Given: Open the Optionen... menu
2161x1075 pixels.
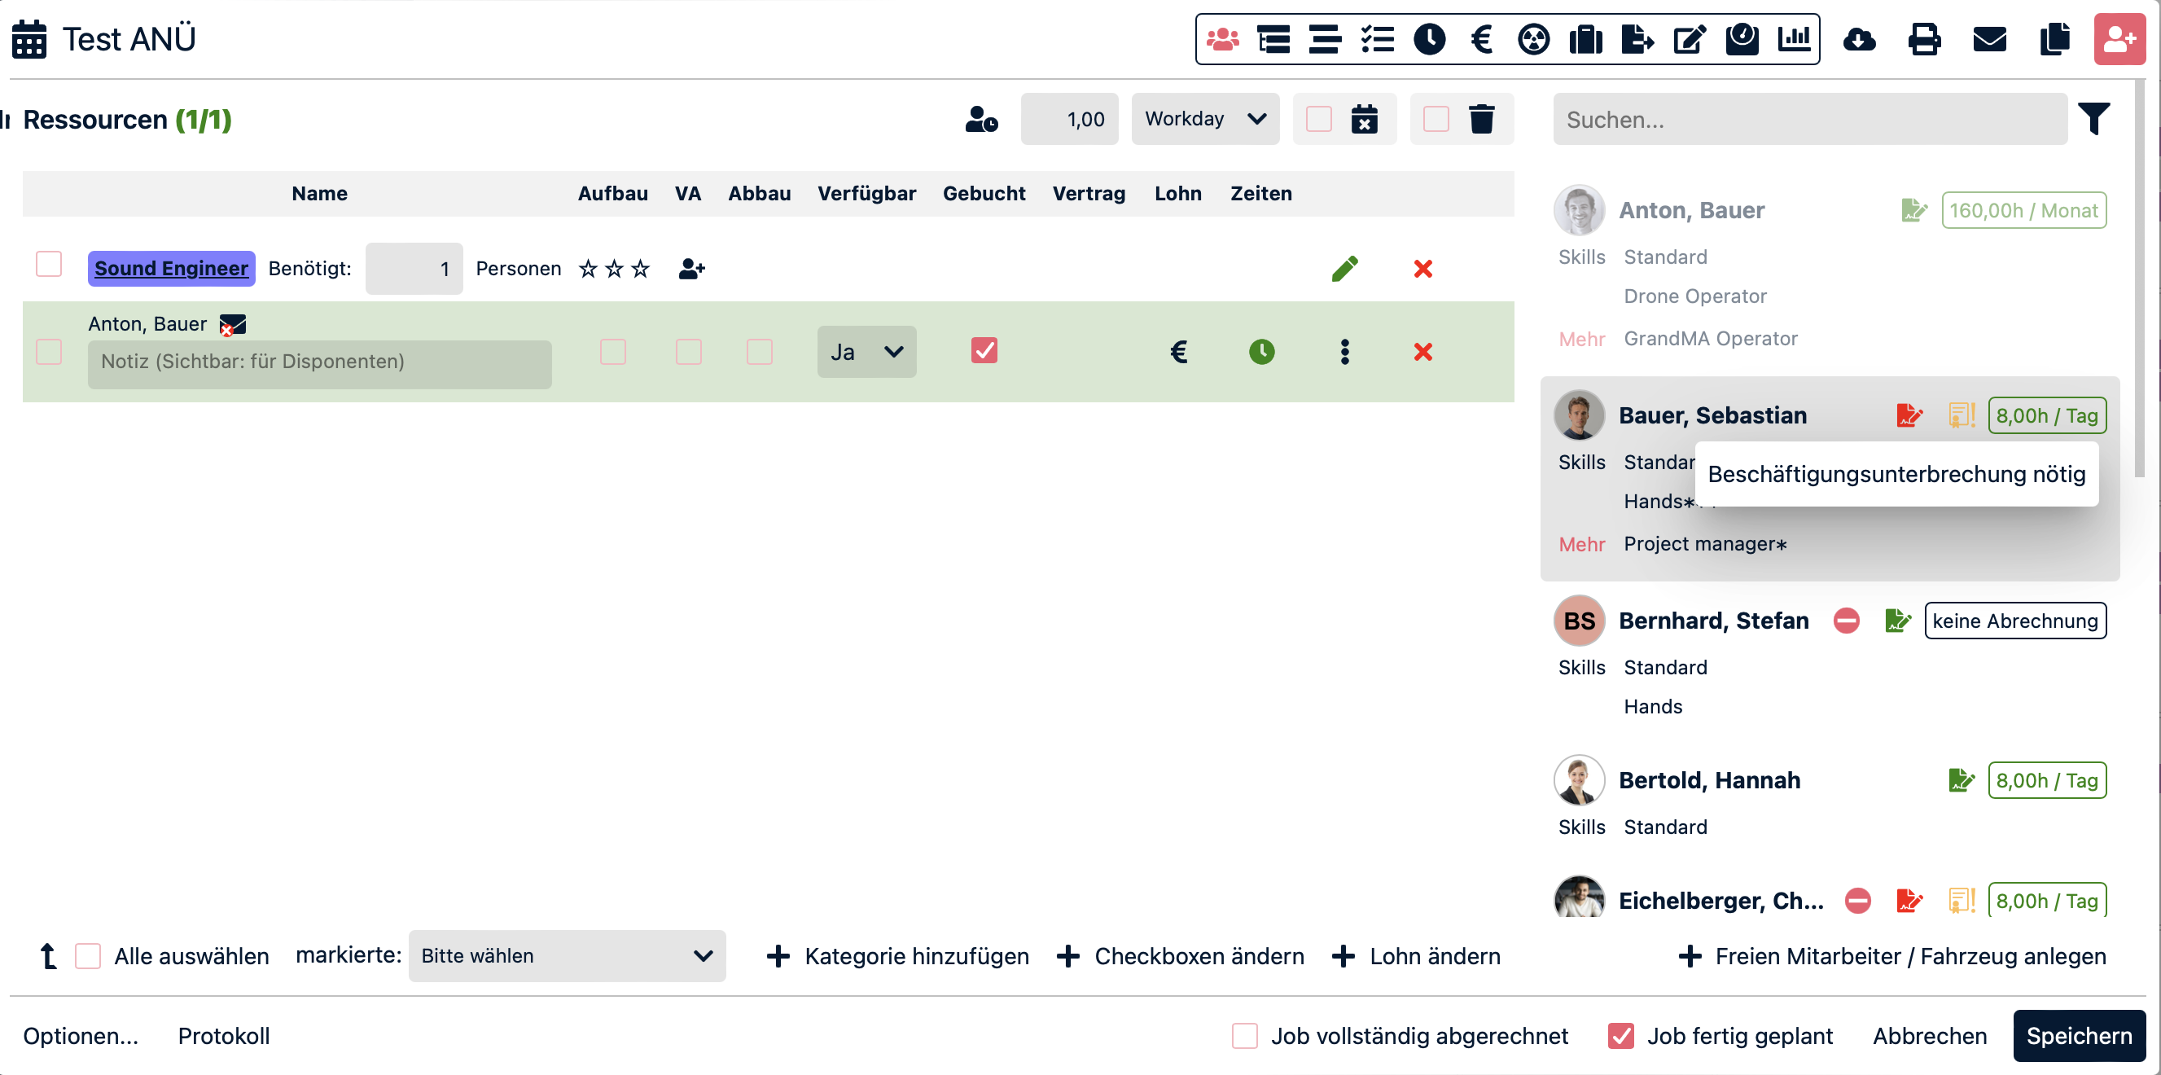Looking at the screenshot, I should pyautogui.click(x=81, y=1036).
